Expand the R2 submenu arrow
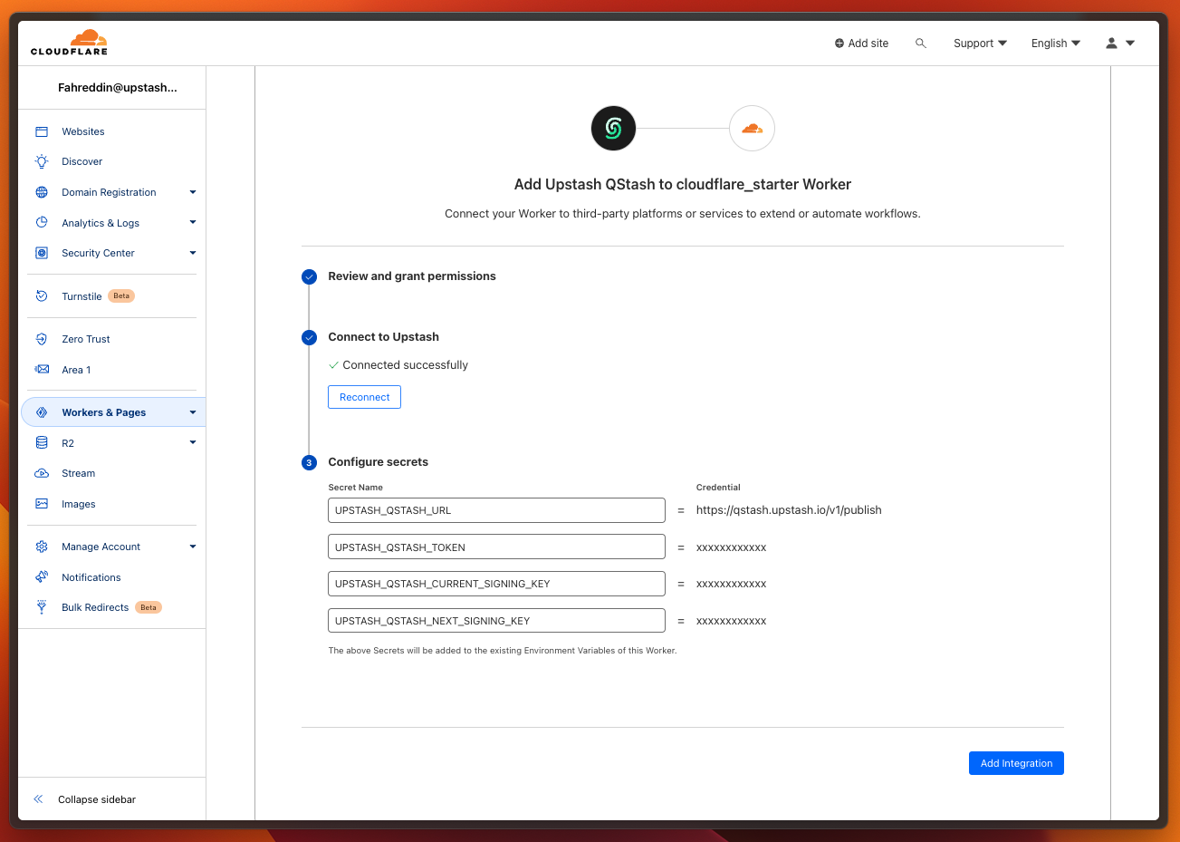The height and width of the screenshot is (842, 1180). pyautogui.click(x=193, y=442)
